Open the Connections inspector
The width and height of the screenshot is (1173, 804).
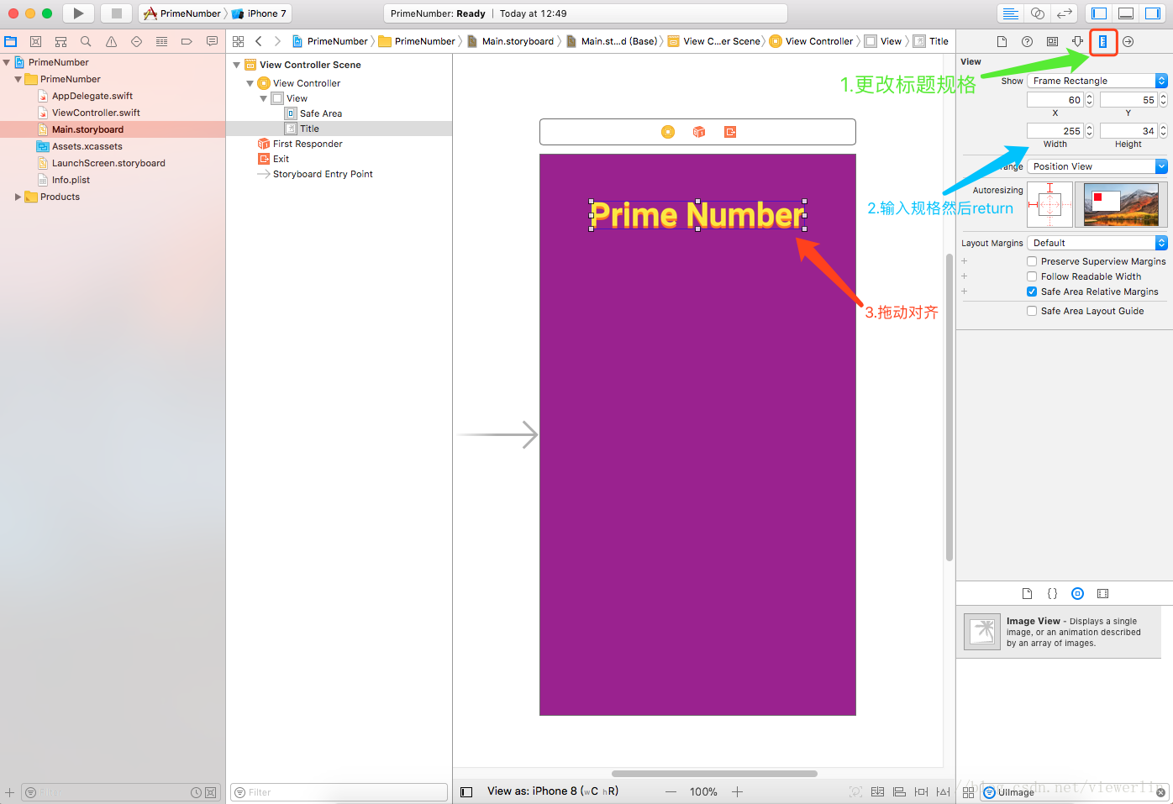pos(1128,41)
